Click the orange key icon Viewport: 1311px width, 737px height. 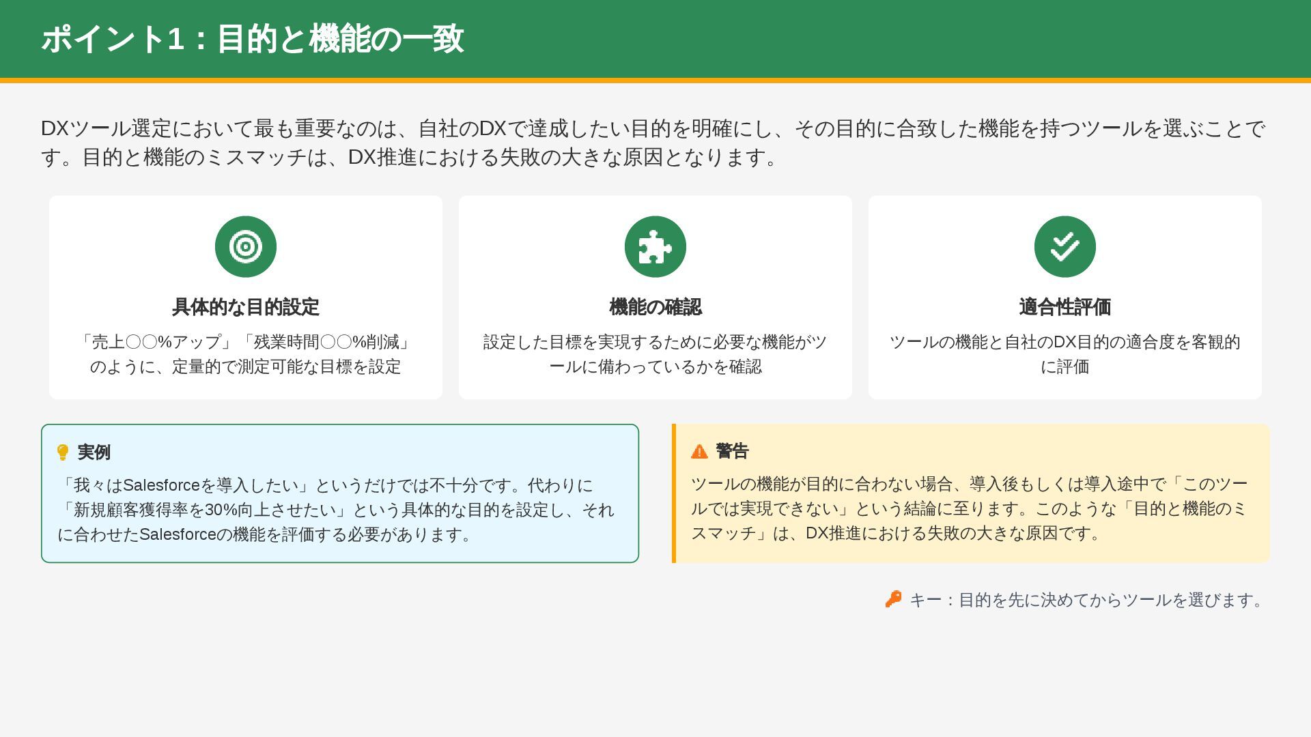click(x=893, y=599)
